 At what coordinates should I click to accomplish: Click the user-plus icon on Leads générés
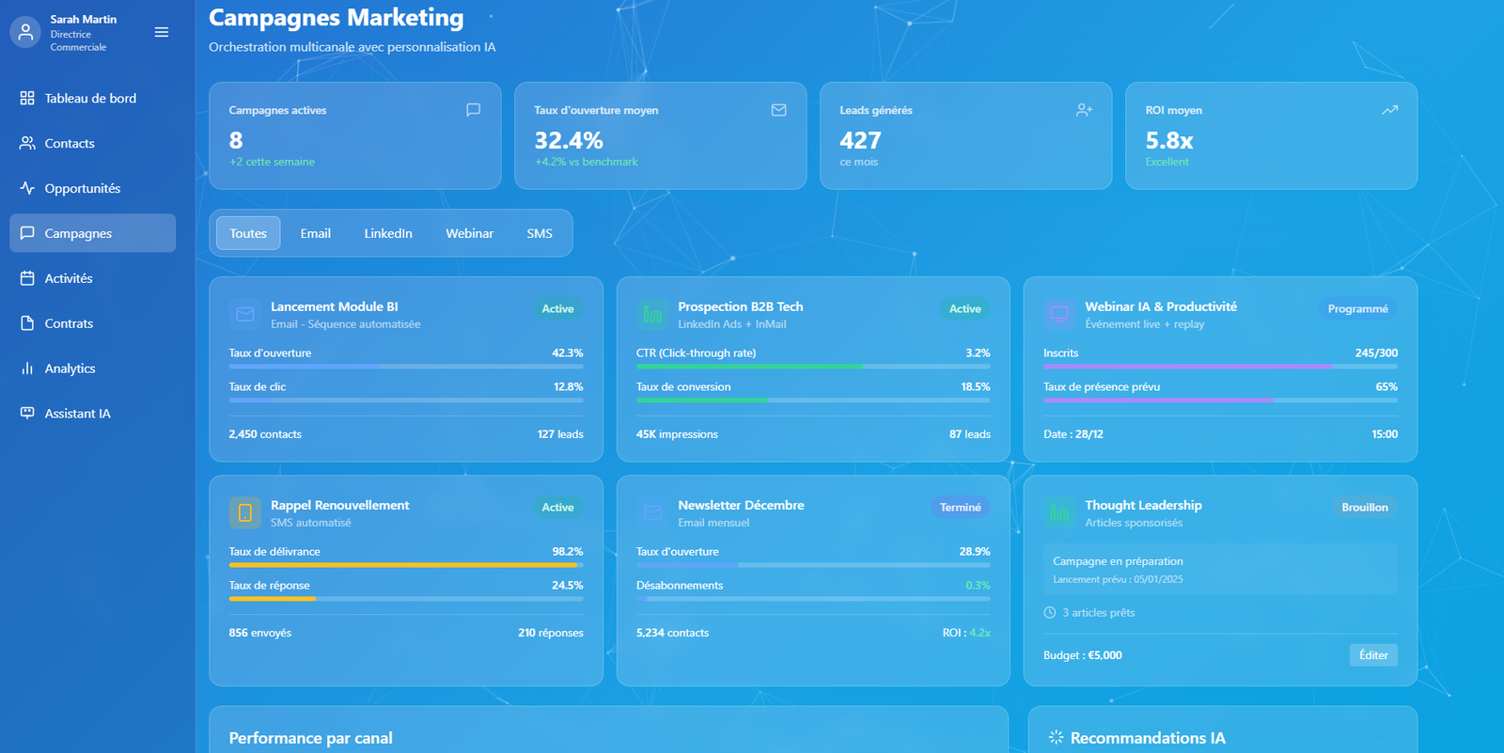1084,110
